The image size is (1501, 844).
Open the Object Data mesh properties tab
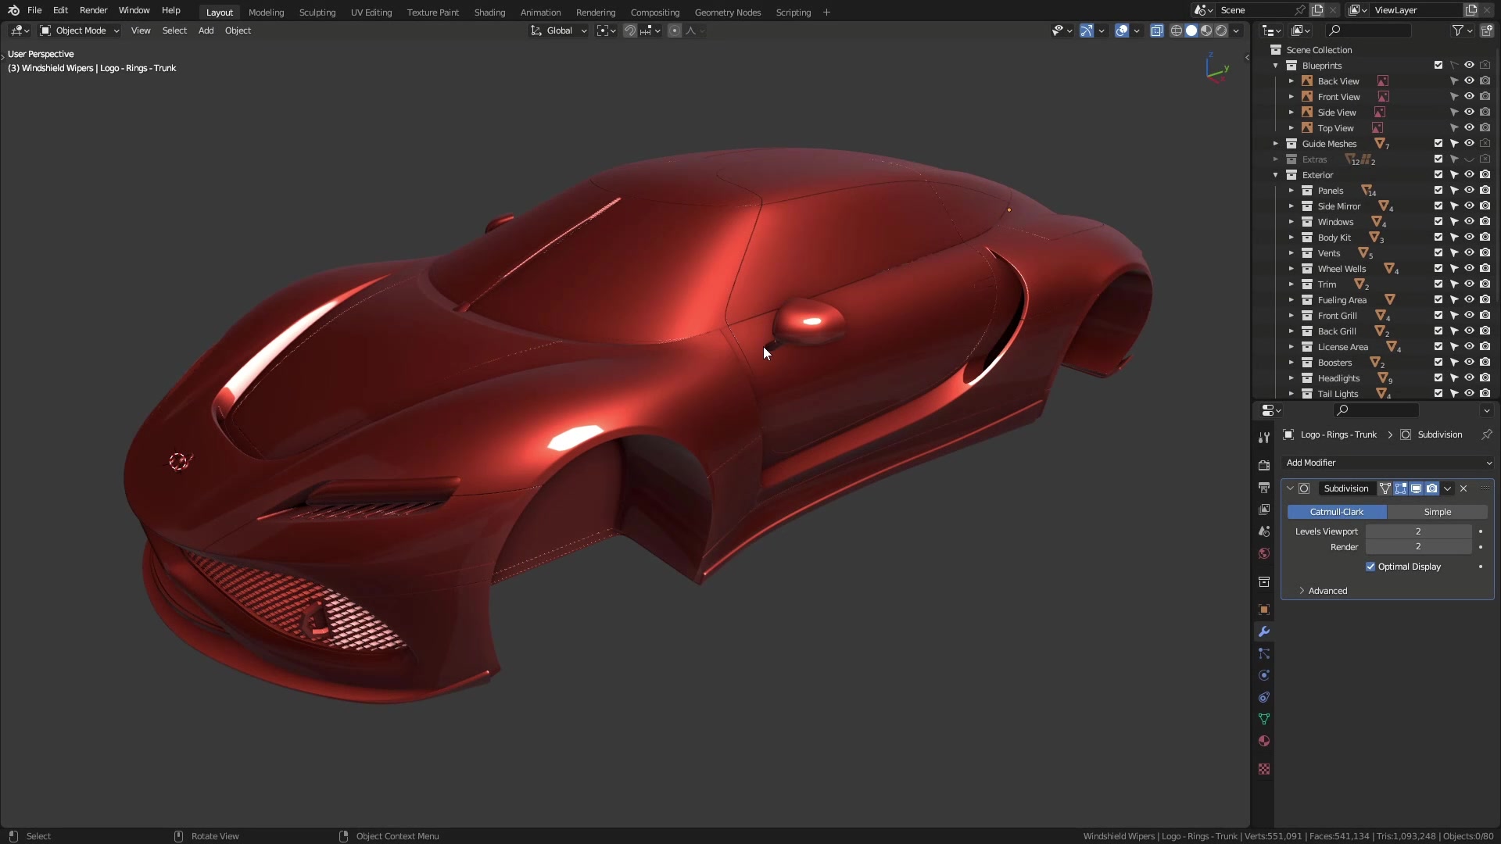pos(1264,719)
